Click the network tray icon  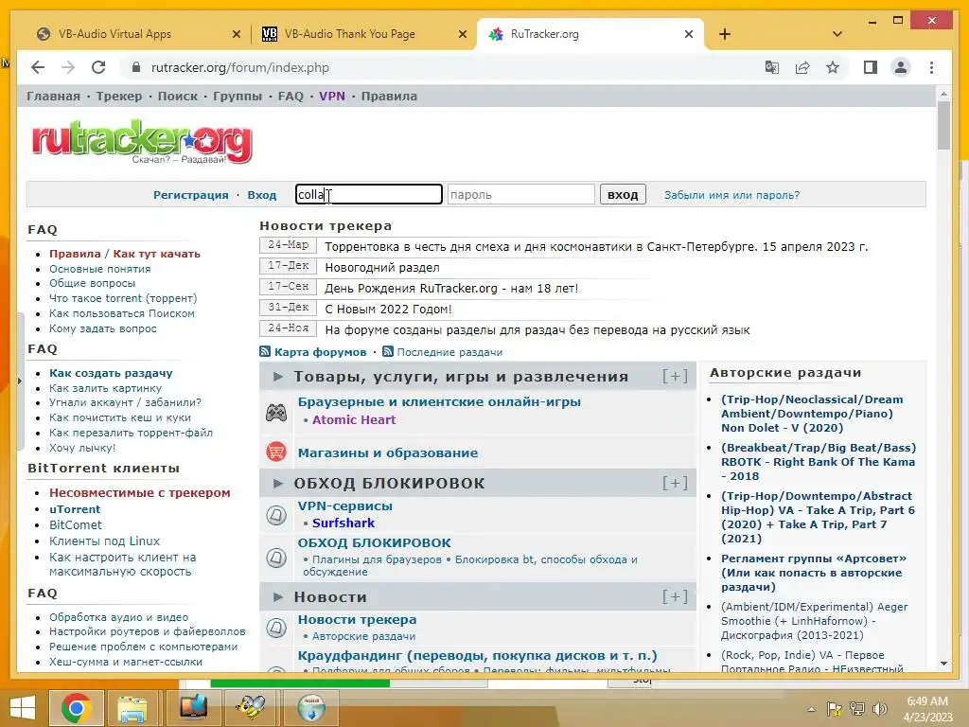pyautogui.click(x=857, y=709)
